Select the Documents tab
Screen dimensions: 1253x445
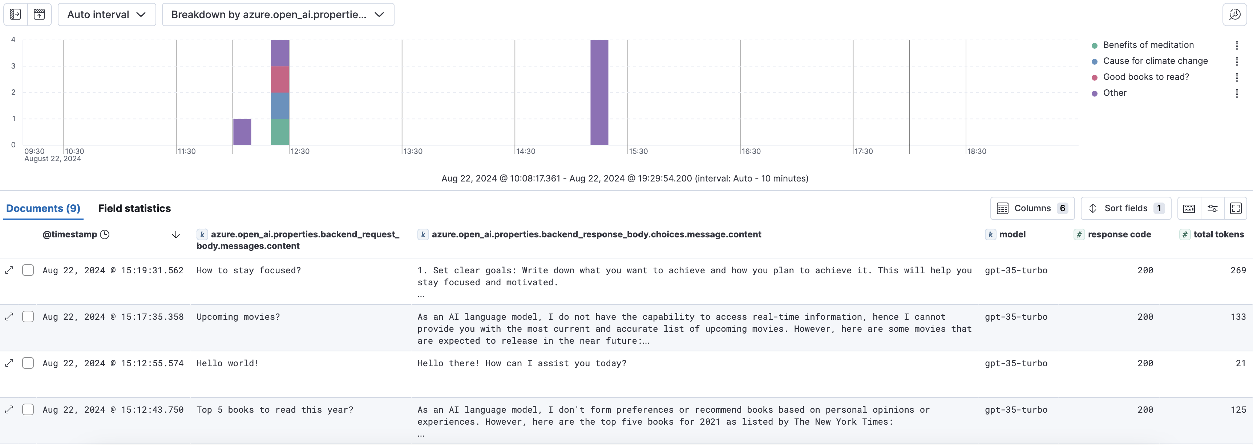click(x=43, y=208)
